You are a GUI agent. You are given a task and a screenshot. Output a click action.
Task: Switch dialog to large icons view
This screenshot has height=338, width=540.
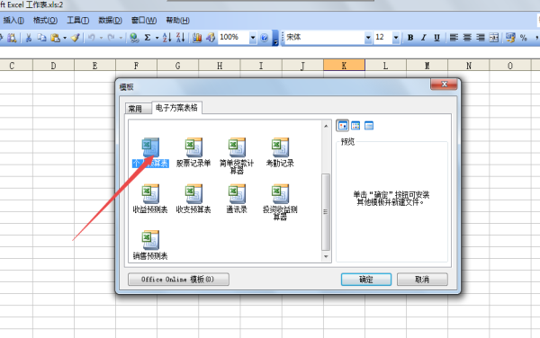click(x=342, y=126)
